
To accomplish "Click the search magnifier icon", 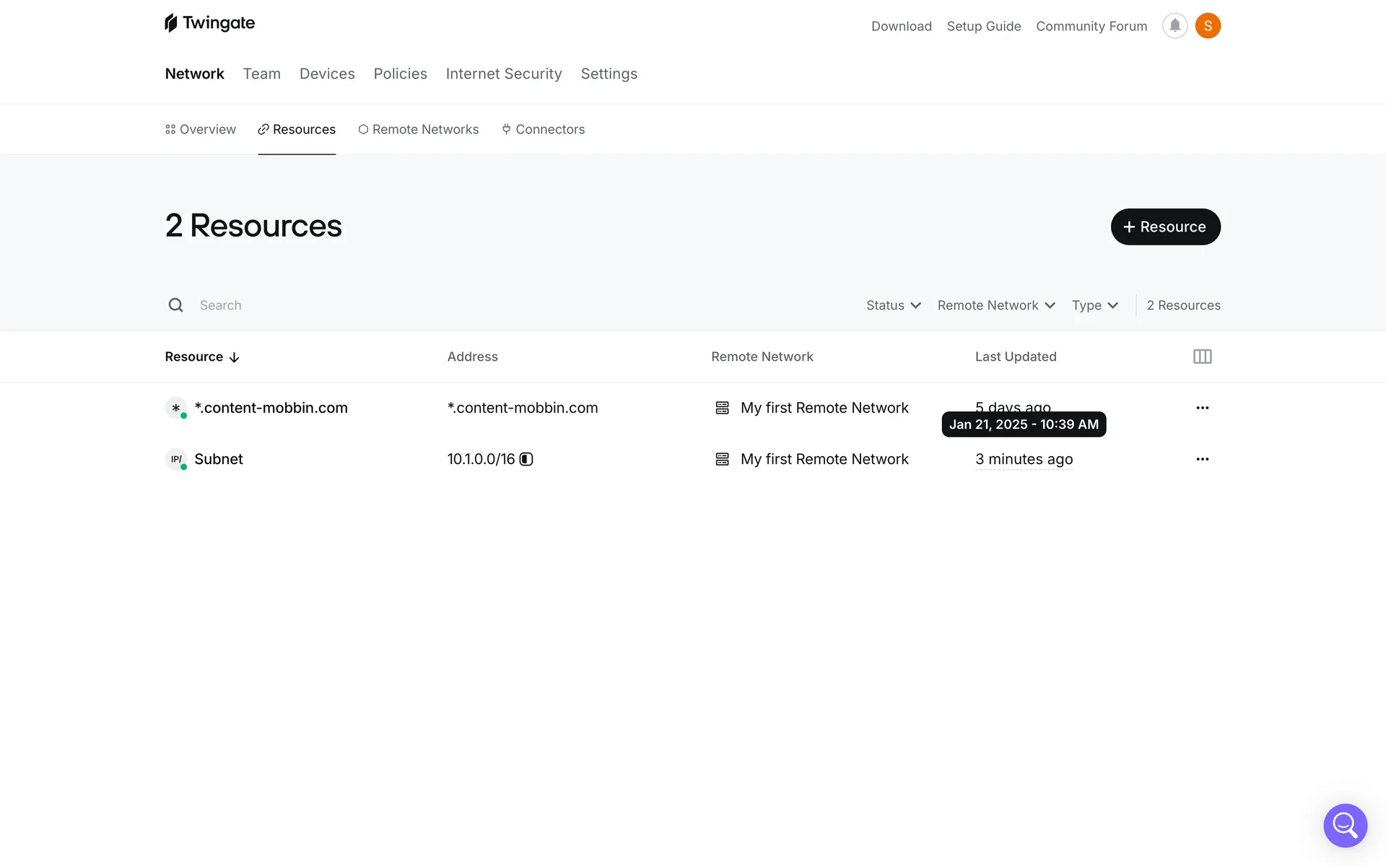I will (x=175, y=305).
